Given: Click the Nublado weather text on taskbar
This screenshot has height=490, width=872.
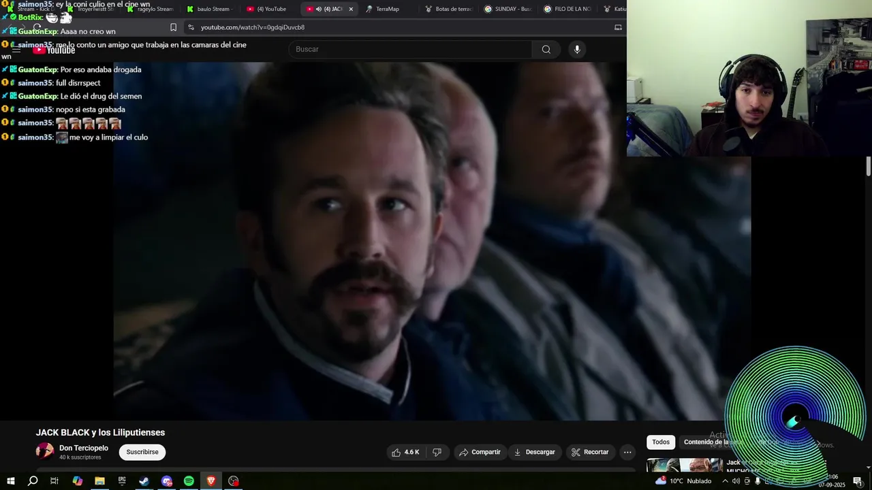Looking at the screenshot, I should point(699,481).
